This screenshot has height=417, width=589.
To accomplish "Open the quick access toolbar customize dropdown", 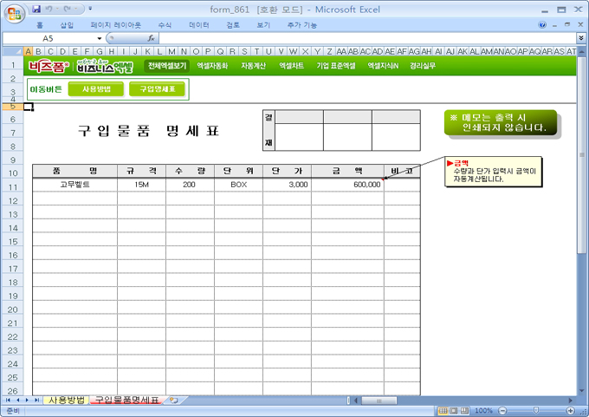I will [x=92, y=9].
